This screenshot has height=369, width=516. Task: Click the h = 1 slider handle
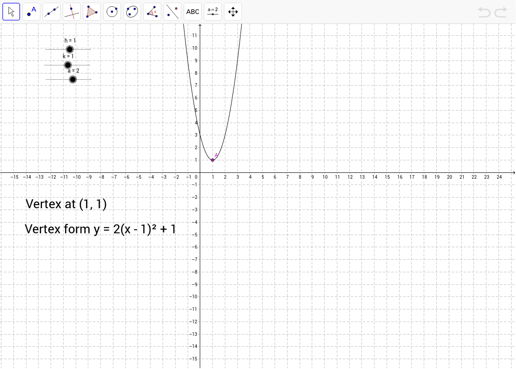tap(69, 49)
